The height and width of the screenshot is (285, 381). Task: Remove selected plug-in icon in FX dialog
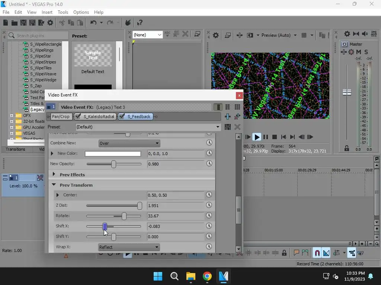point(237,117)
